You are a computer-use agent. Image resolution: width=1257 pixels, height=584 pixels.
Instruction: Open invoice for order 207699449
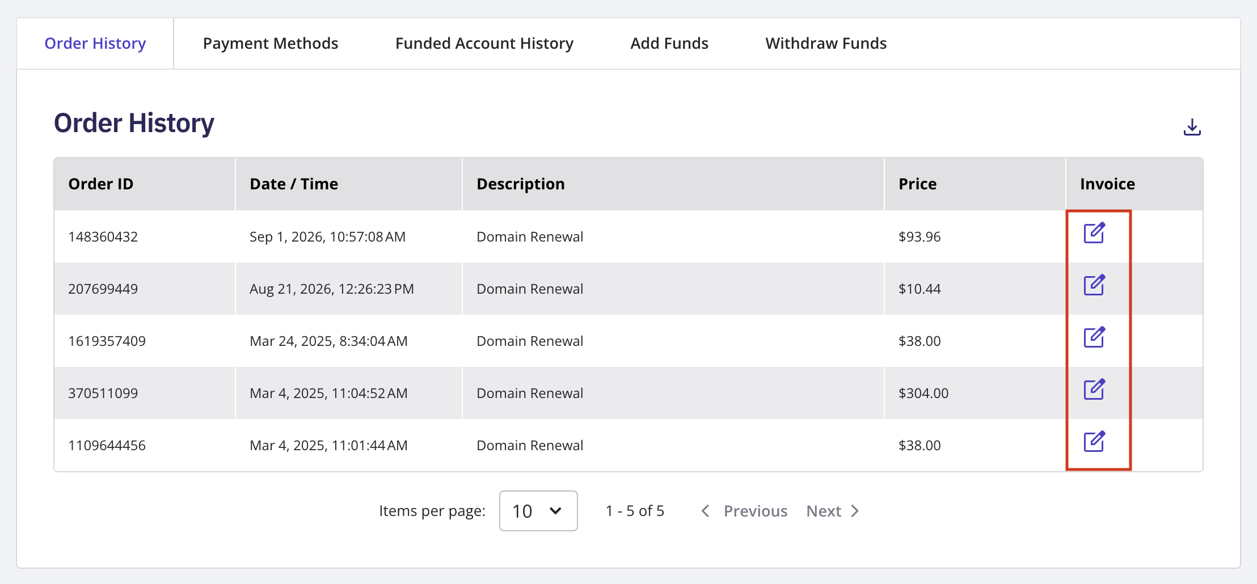[1094, 285]
